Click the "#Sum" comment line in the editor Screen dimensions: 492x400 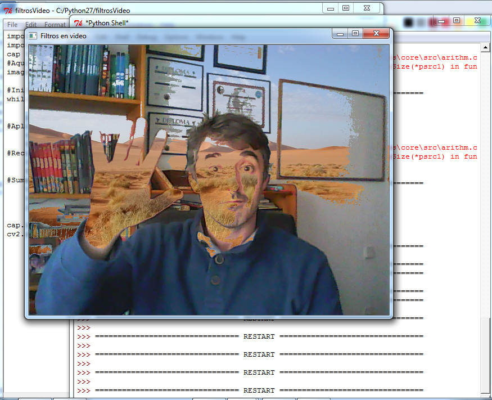[x=15, y=180]
